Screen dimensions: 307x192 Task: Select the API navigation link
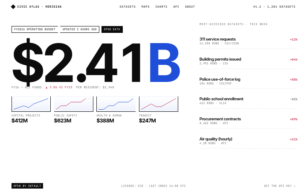(176, 7)
